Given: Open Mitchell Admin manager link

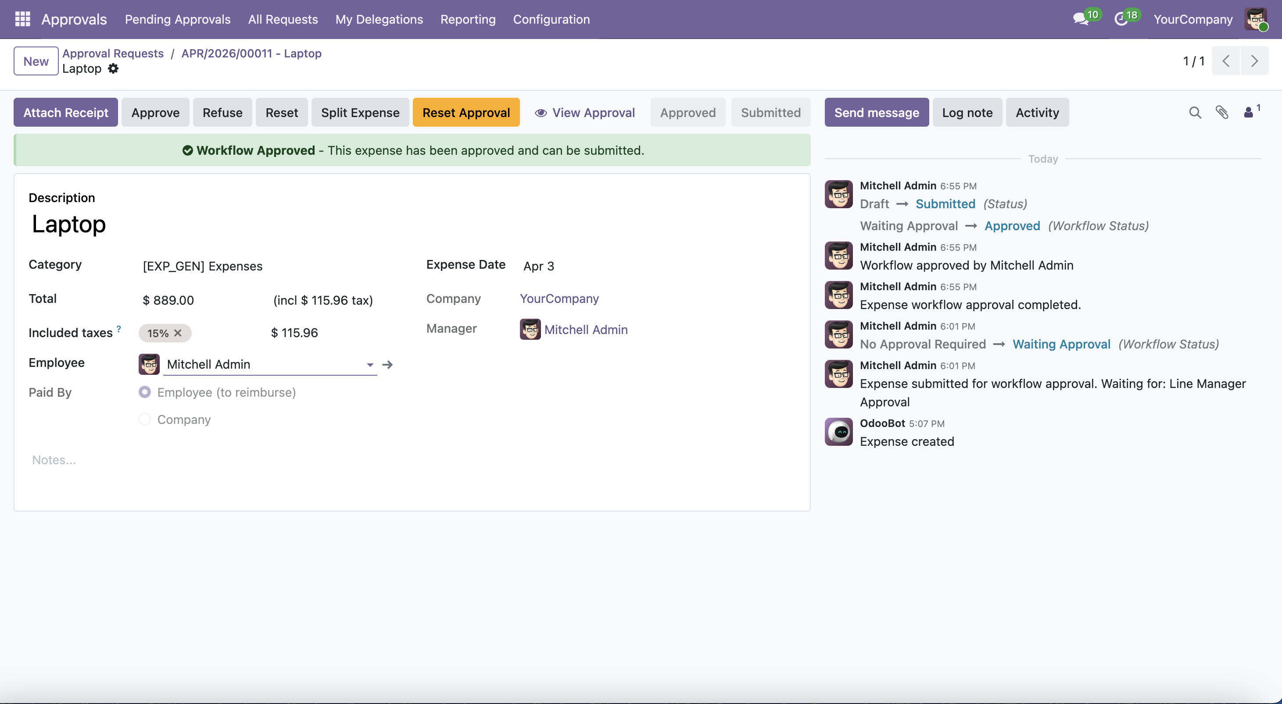Looking at the screenshot, I should pos(585,329).
